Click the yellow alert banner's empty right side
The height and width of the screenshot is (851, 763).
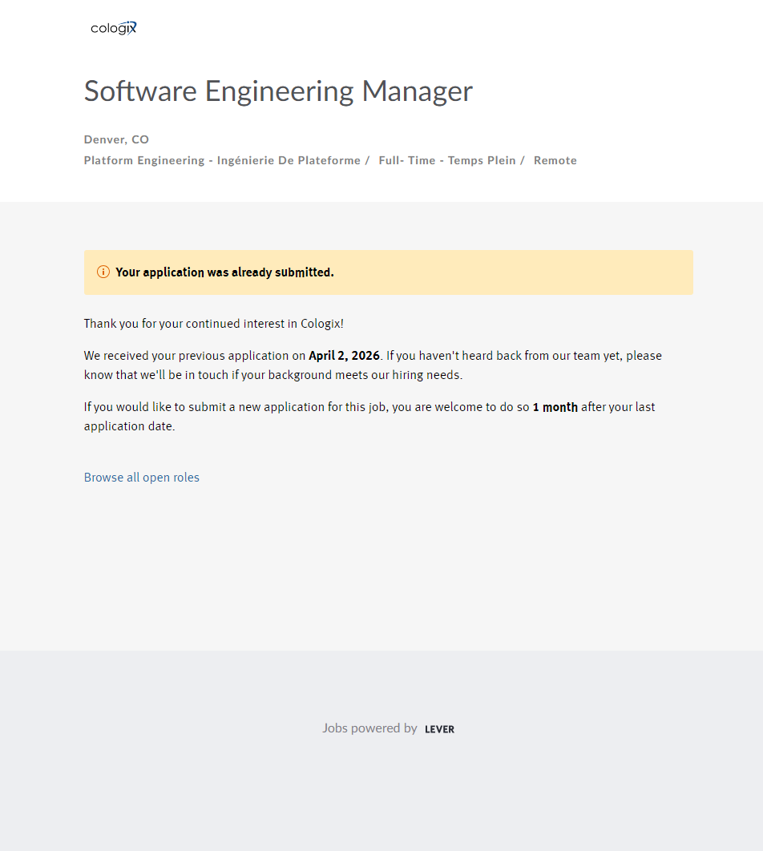(561, 272)
